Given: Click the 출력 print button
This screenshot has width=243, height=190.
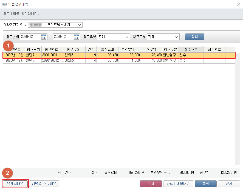Looking at the screenshot, I should coord(205,183).
